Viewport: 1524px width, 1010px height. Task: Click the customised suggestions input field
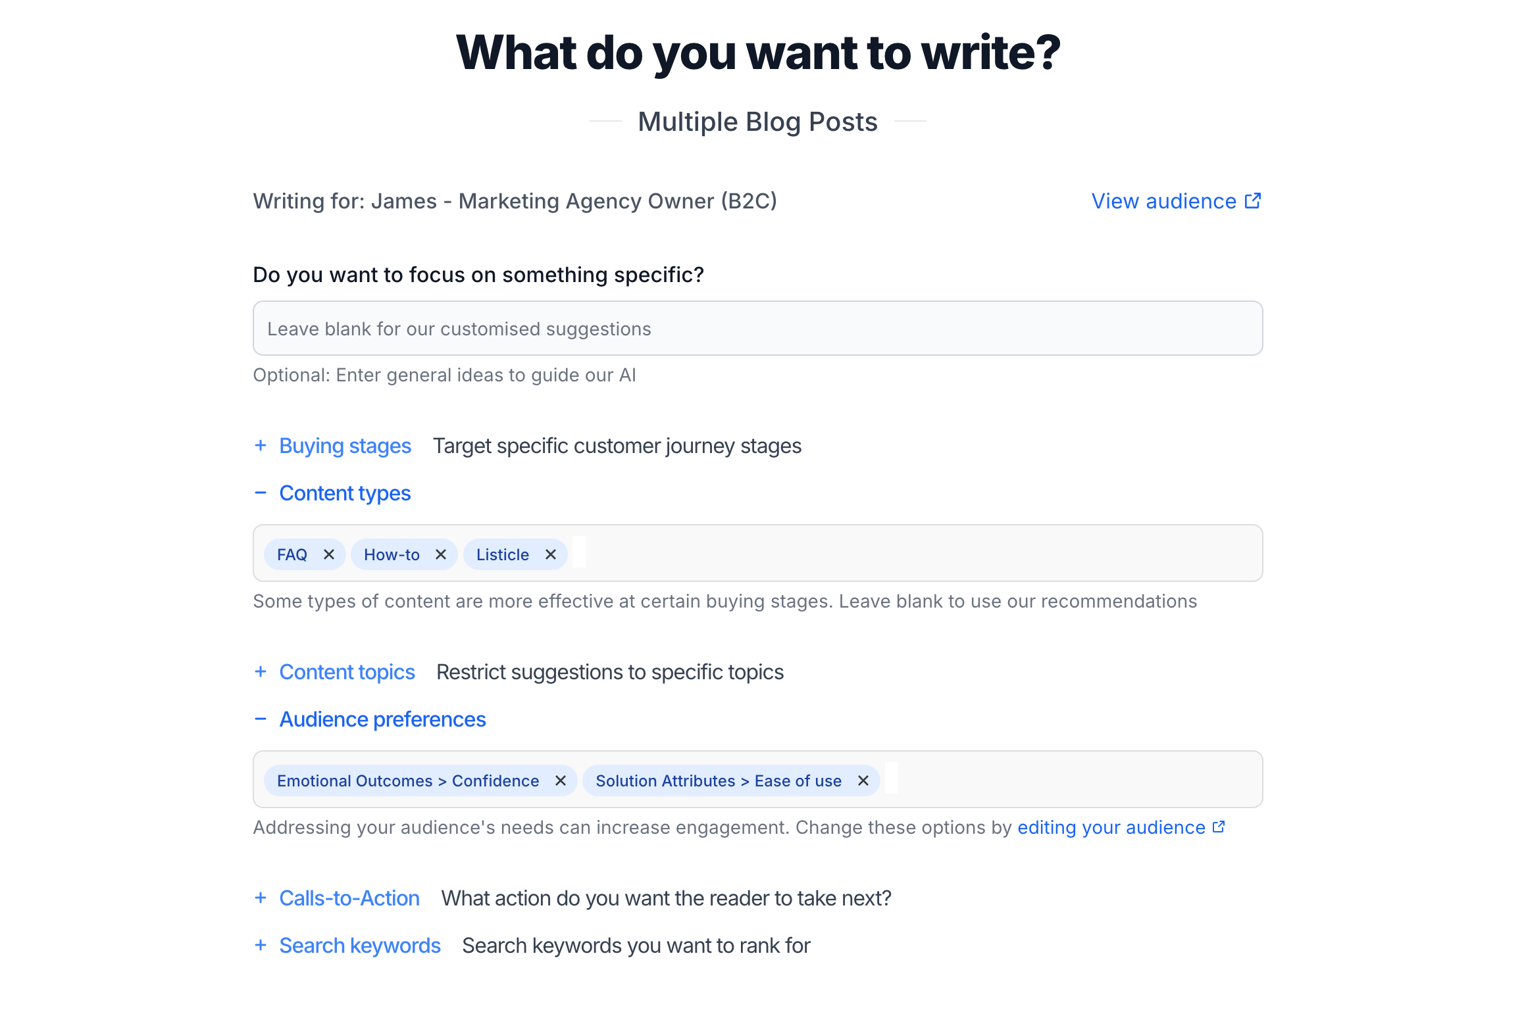[x=757, y=328]
